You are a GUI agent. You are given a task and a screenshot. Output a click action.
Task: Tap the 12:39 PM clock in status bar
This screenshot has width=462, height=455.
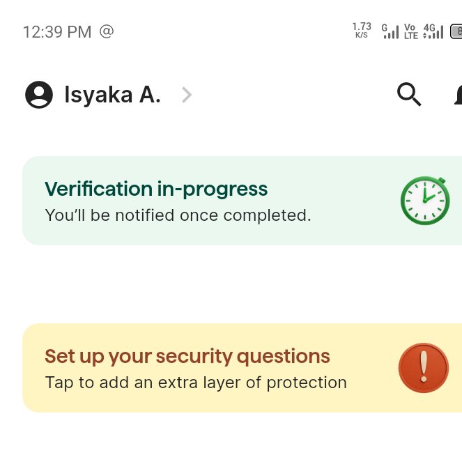point(57,32)
